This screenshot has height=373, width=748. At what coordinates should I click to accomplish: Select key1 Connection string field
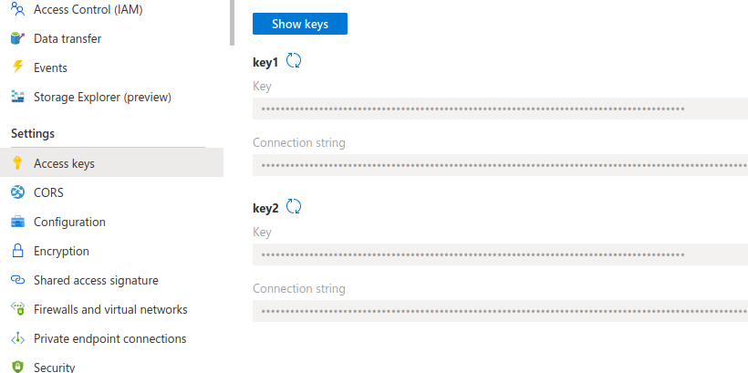click(501, 165)
